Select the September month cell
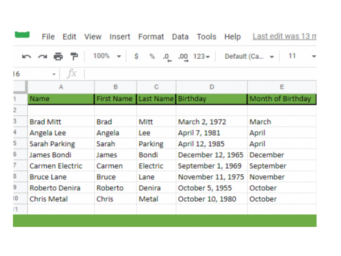The image size is (341, 256). click(282, 166)
